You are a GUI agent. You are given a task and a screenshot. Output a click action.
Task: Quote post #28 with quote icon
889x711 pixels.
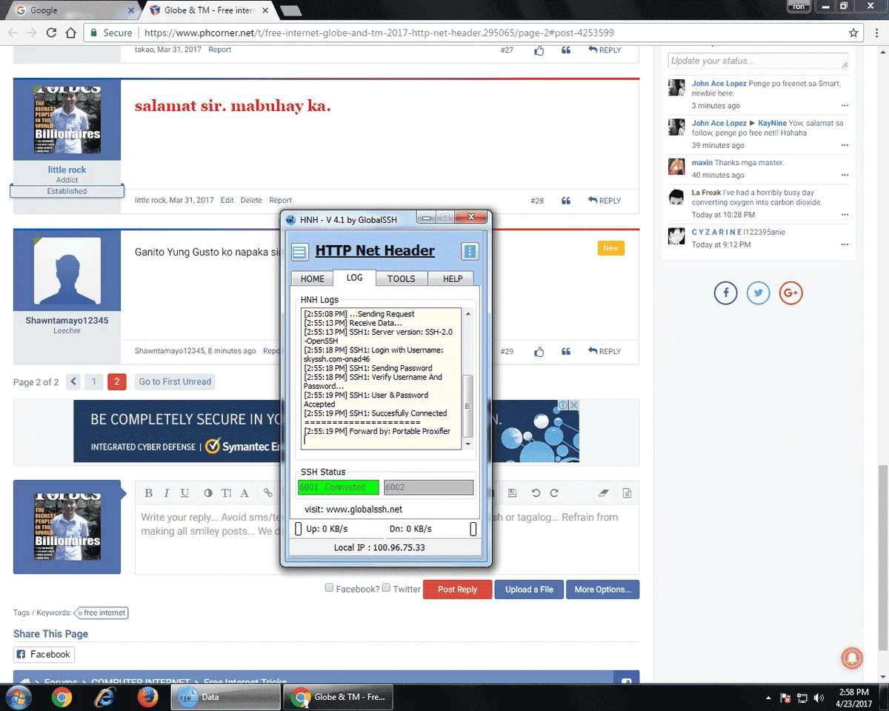[566, 201]
